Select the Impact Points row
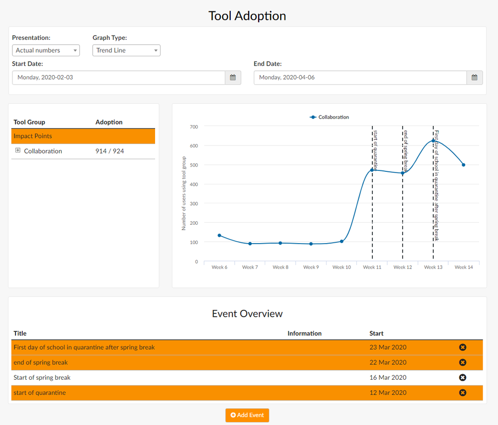Viewport: 498px width, 425px height. [x=83, y=136]
